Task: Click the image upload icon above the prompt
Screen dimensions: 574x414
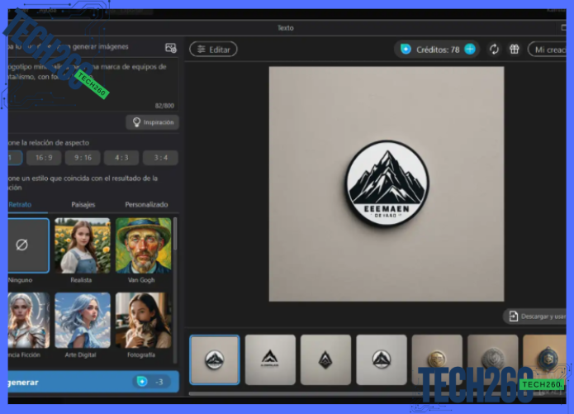Action: click(171, 48)
